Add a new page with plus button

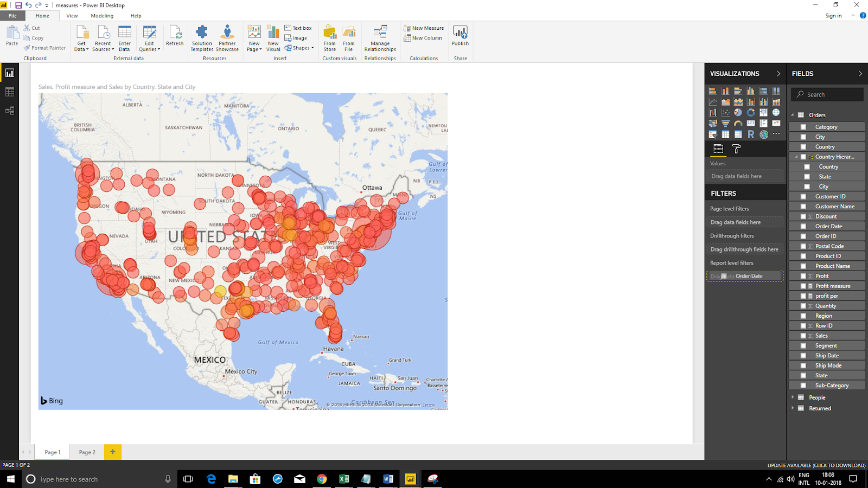[x=113, y=452]
